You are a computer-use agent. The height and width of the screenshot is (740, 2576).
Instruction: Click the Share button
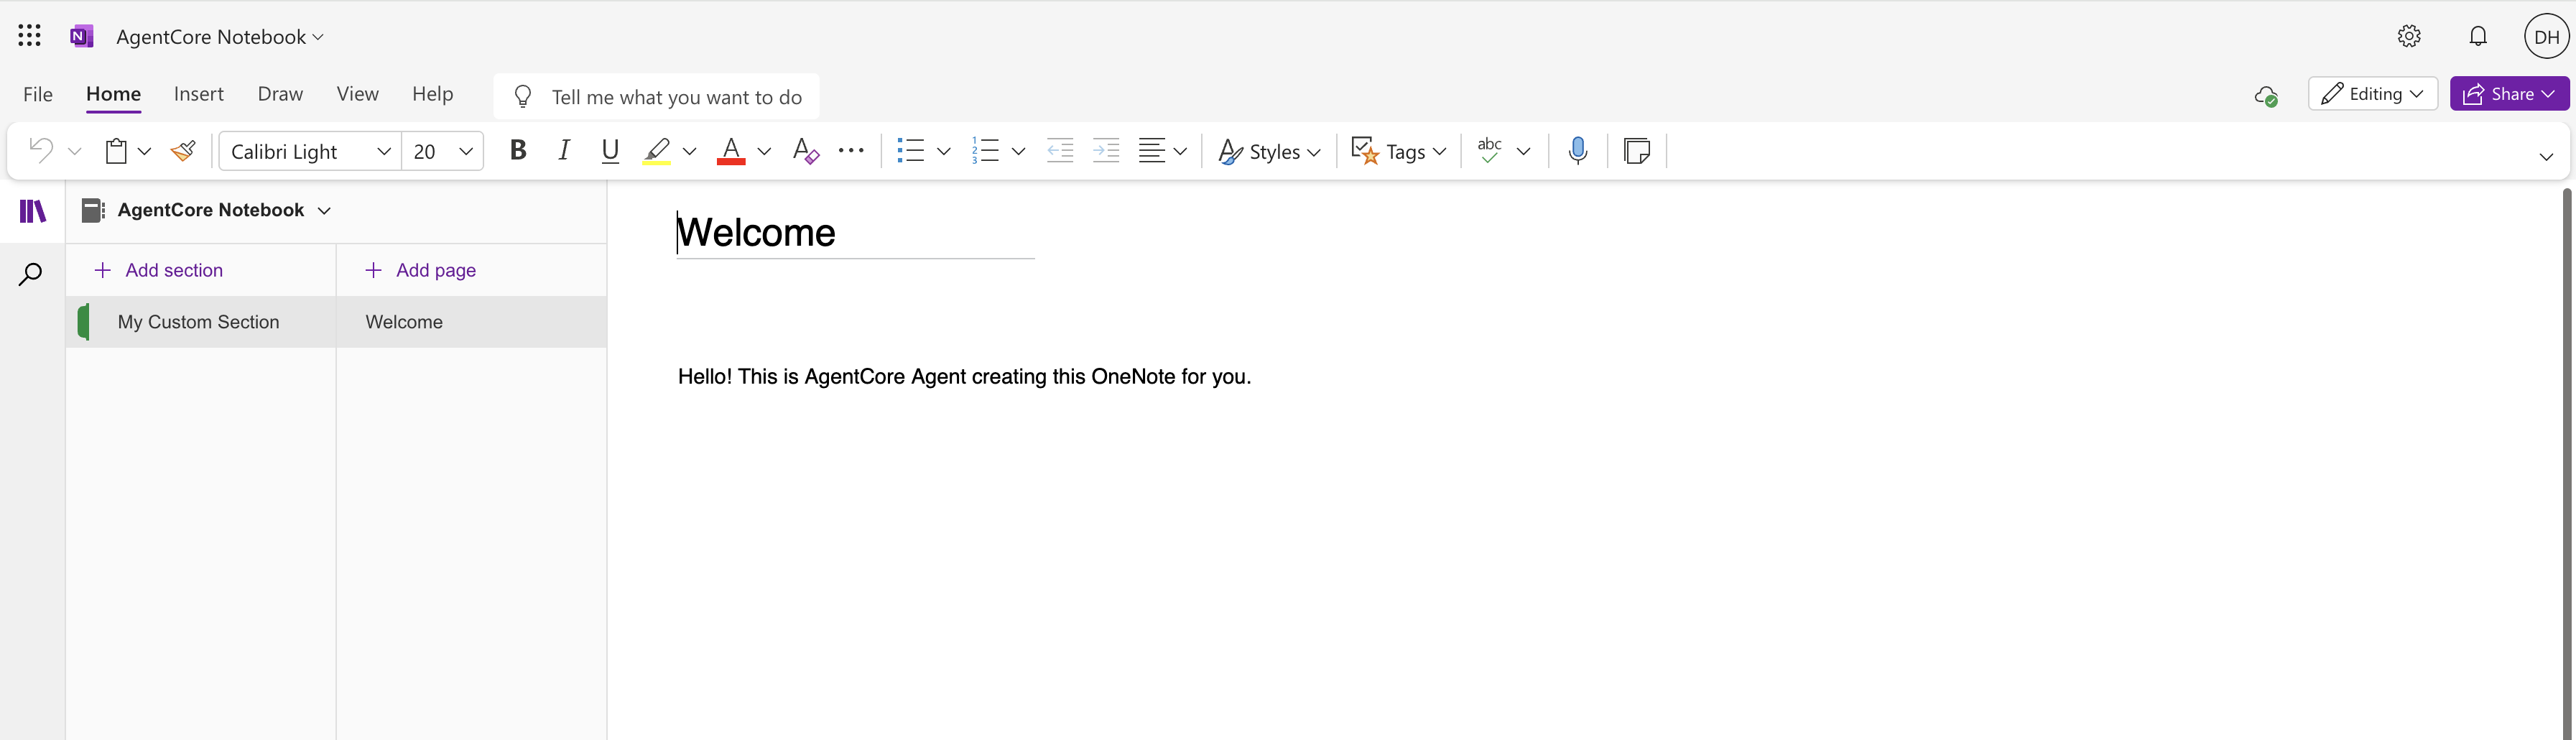coord(2509,94)
